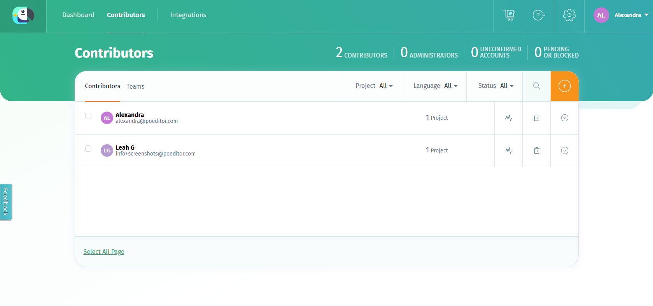
Task: Click the Select All Page link
Action: [x=104, y=252]
